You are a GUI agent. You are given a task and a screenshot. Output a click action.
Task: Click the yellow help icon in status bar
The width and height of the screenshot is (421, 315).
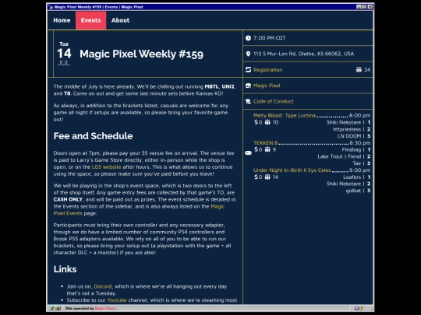[362, 308]
